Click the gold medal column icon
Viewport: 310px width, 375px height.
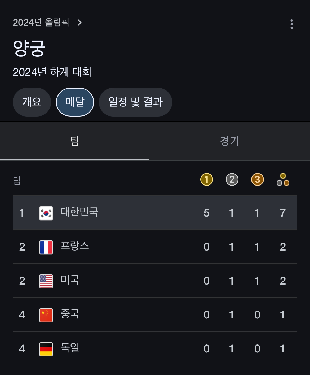pos(206,179)
